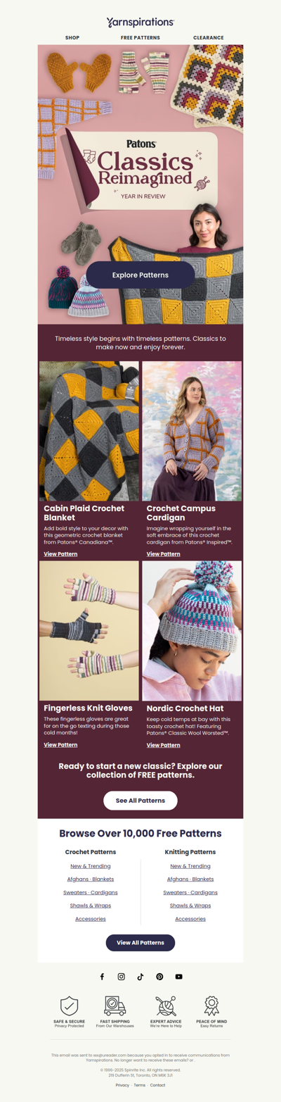
Task: Click the Peace of Mind ribbon icon
Action: point(211,1006)
